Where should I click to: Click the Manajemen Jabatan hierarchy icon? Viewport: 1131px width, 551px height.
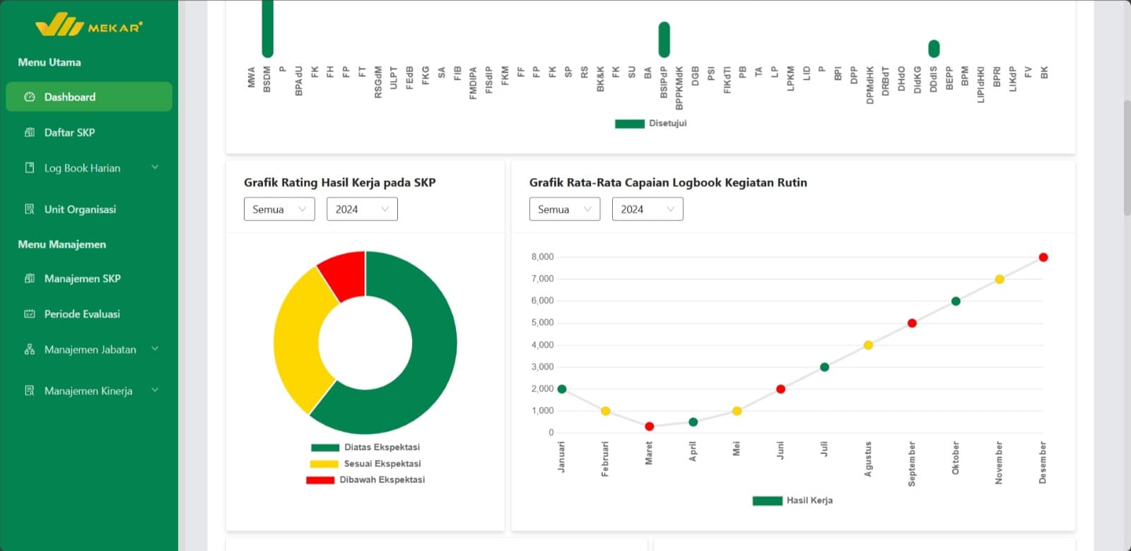[30, 350]
